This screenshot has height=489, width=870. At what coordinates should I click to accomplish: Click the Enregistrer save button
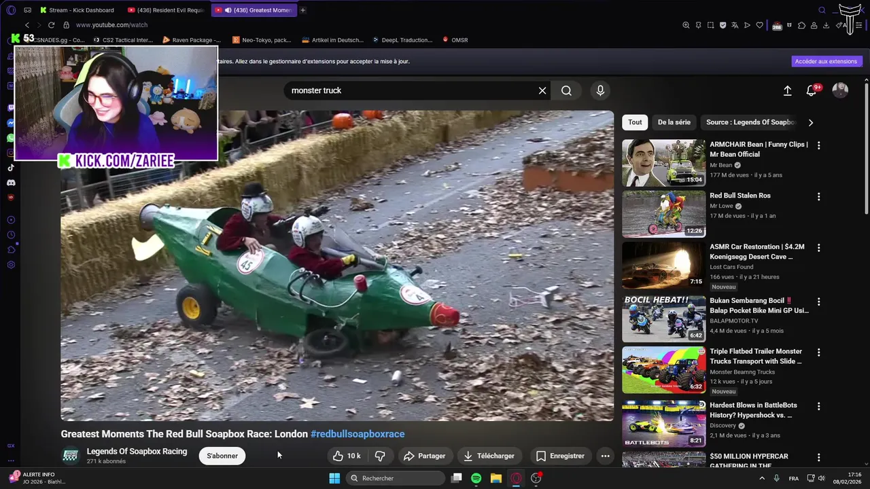pos(560,456)
